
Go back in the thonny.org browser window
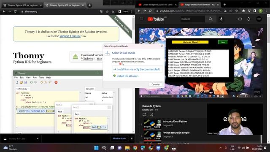(4, 11)
